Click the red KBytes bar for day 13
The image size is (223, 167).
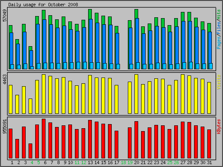pyautogui.click(x=90, y=139)
